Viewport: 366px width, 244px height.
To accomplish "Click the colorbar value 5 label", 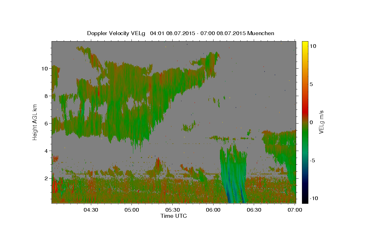I will coord(311,84).
